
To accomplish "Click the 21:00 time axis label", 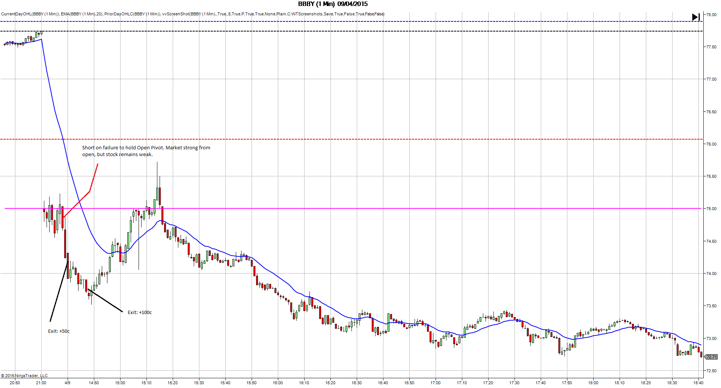I will point(41,383).
